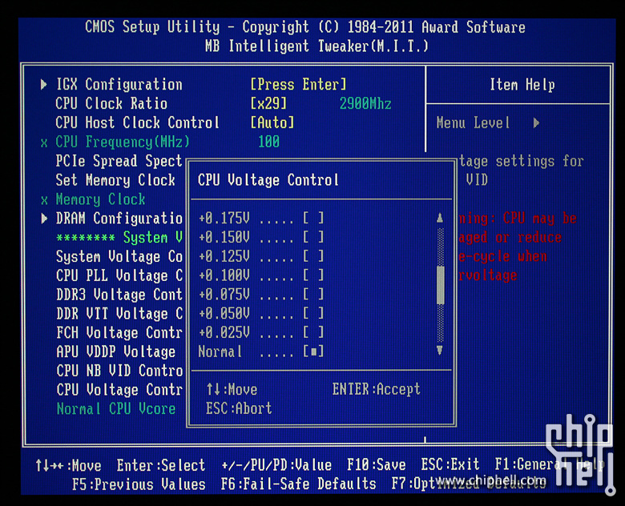Select the +0.150V voltage option checkbox

tap(313, 237)
